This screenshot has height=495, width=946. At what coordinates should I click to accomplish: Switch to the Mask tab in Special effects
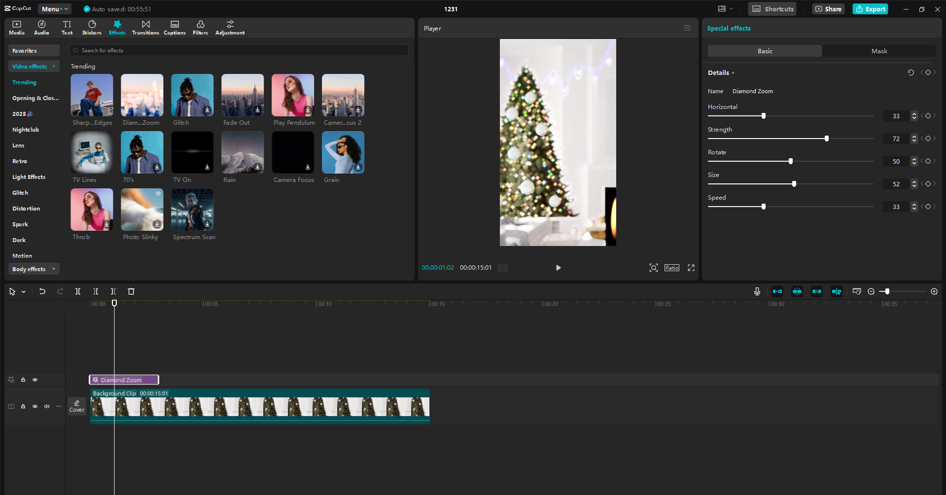click(879, 51)
